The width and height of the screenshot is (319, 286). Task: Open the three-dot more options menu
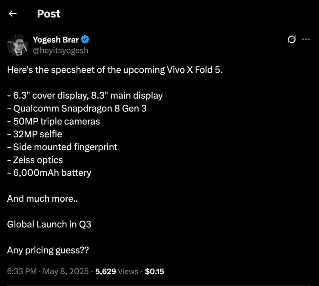(x=306, y=40)
